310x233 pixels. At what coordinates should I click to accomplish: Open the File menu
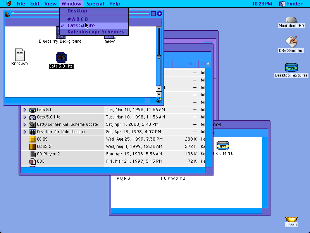(x=21, y=3)
